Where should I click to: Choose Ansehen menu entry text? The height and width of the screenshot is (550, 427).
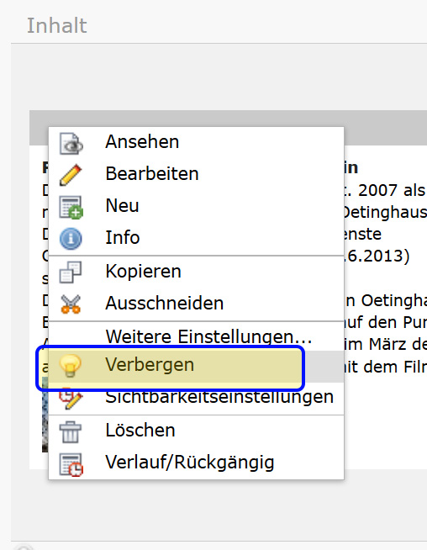coord(142,142)
